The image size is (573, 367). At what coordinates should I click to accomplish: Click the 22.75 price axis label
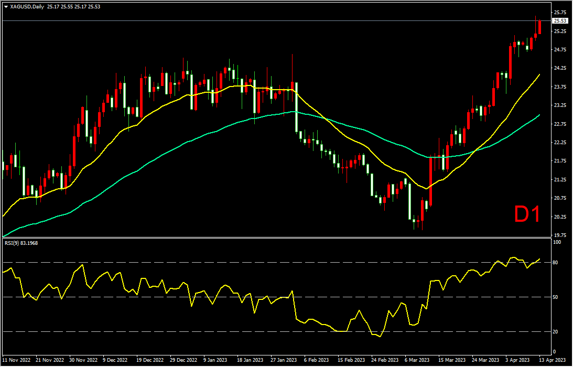pos(559,124)
